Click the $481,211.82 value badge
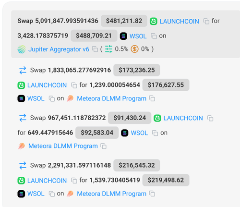Image resolution: width=240 pixels, height=207 pixels. pyautogui.click(x=124, y=21)
